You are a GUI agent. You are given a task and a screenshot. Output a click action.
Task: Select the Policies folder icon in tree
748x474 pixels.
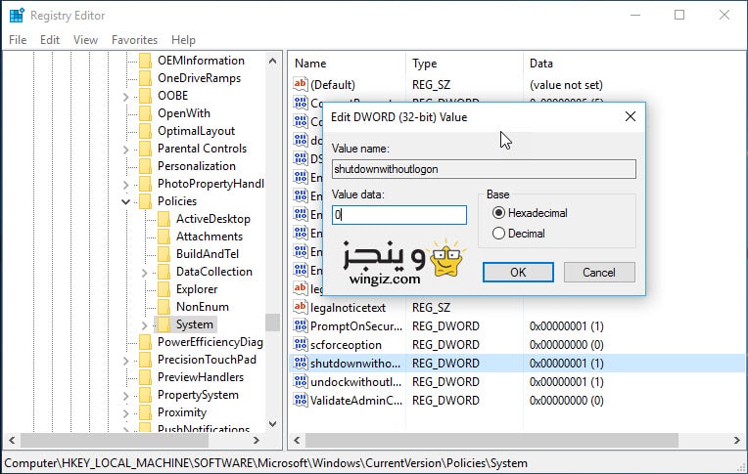146,201
